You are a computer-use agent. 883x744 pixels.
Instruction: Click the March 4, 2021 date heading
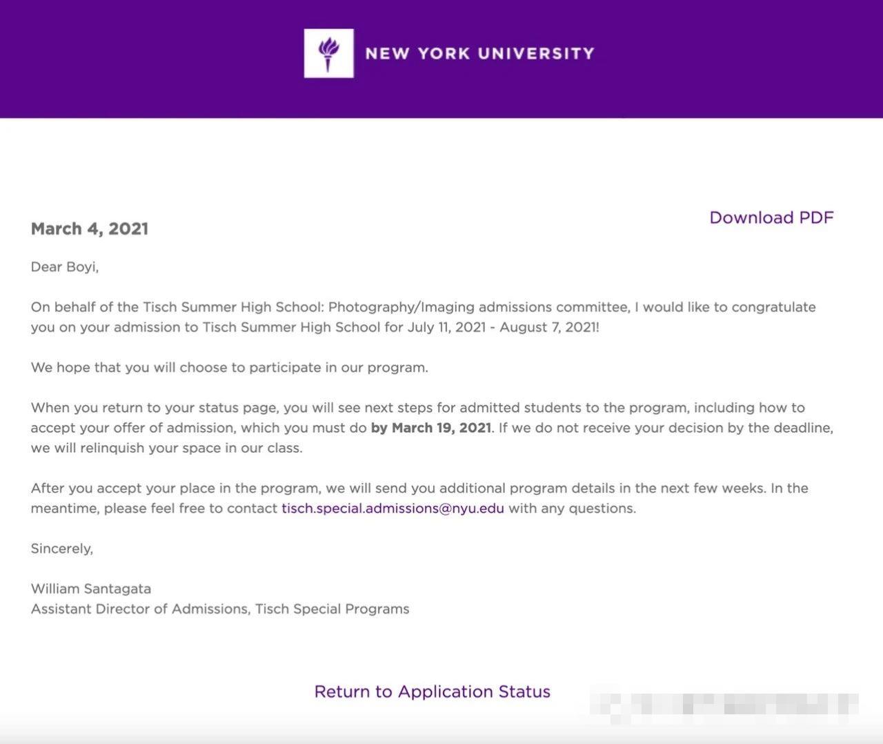coord(90,229)
